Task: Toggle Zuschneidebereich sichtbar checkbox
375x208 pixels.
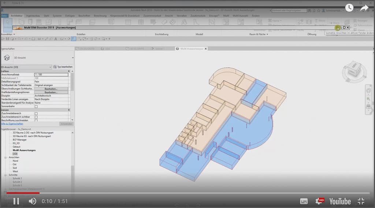Action: coord(36,117)
